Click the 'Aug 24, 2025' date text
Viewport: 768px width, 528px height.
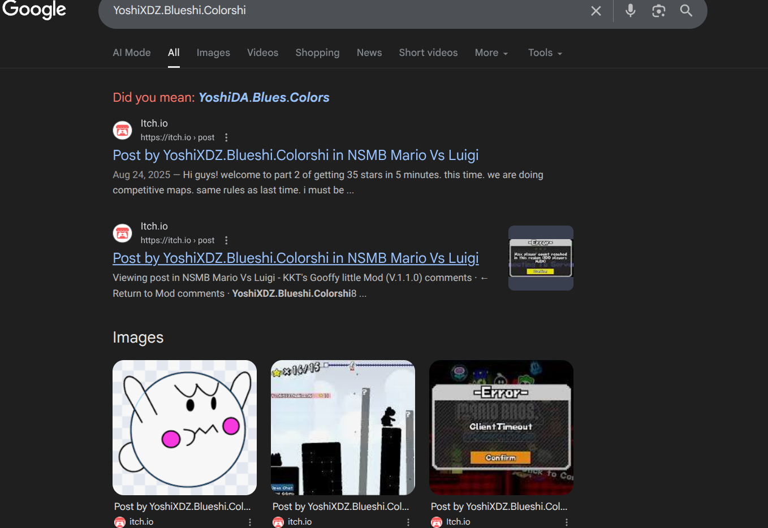(141, 175)
